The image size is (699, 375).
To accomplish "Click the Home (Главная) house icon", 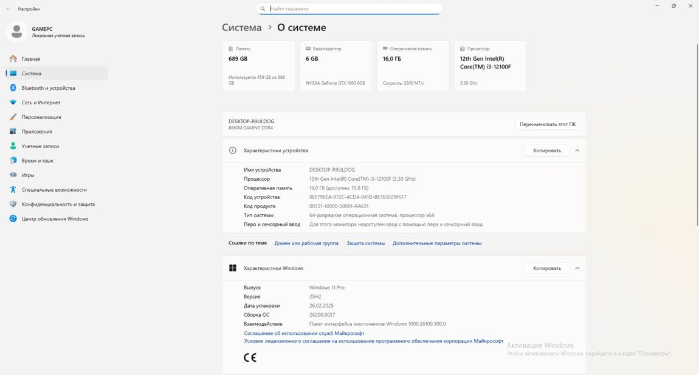I will pos(13,59).
